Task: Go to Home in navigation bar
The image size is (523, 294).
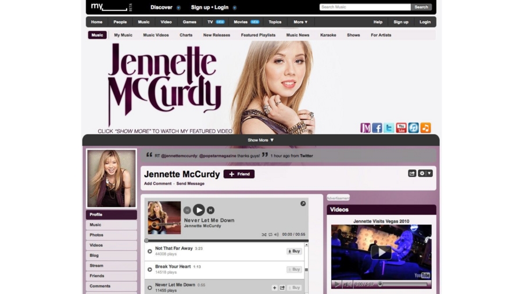Action: (96, 22)
